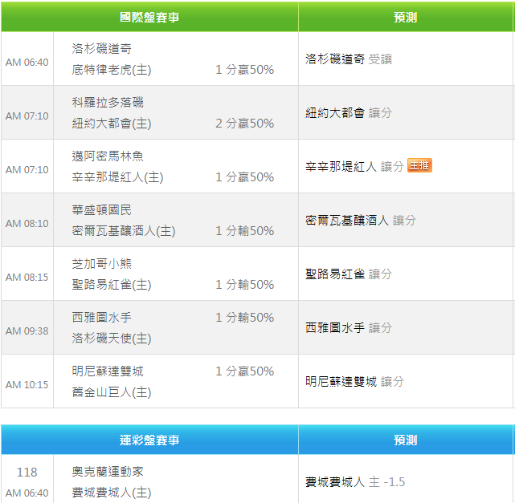Click spread 2 分贏50%

click(x=245, y=124)
